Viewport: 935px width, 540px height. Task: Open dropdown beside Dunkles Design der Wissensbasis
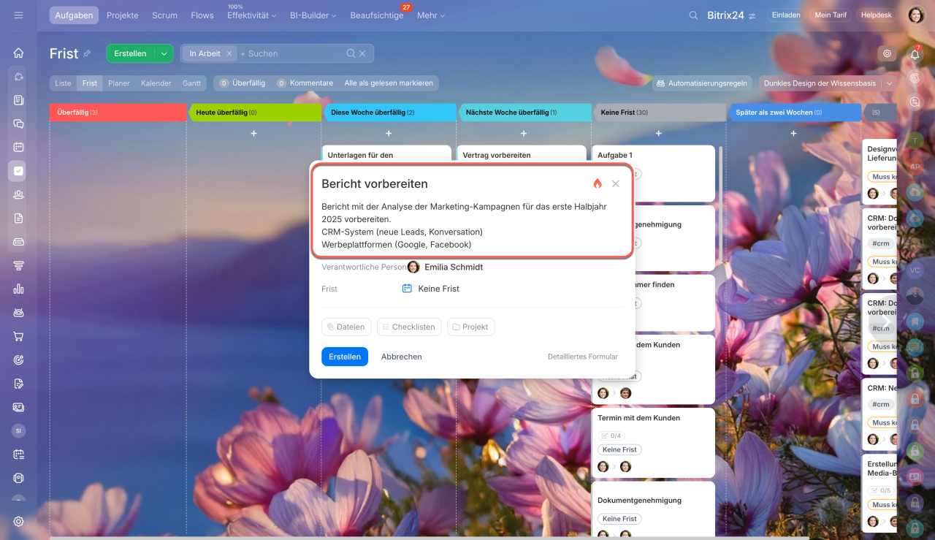[x=889, y=83]
